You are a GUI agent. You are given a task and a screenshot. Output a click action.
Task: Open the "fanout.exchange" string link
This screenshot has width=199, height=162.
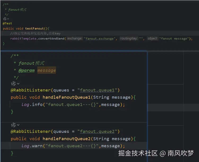coord(100,39)
